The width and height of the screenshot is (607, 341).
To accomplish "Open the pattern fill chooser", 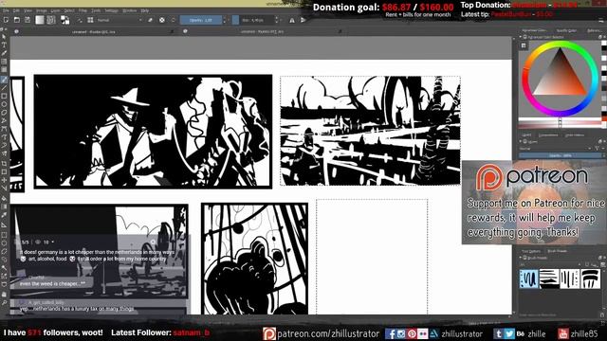I will point(50,20).
